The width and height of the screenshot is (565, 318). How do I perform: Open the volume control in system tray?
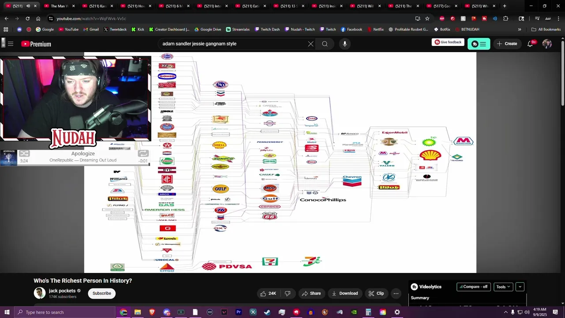click(x=527, y=312)
